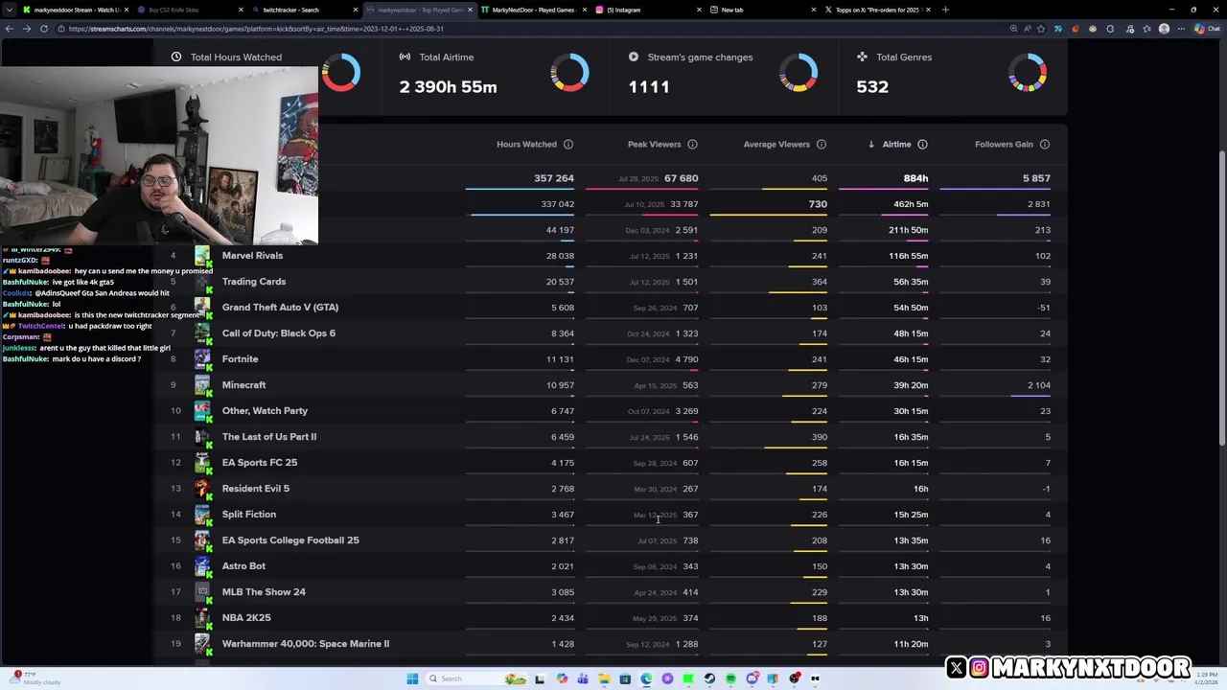Click browser back arrow button

(9, 29)
